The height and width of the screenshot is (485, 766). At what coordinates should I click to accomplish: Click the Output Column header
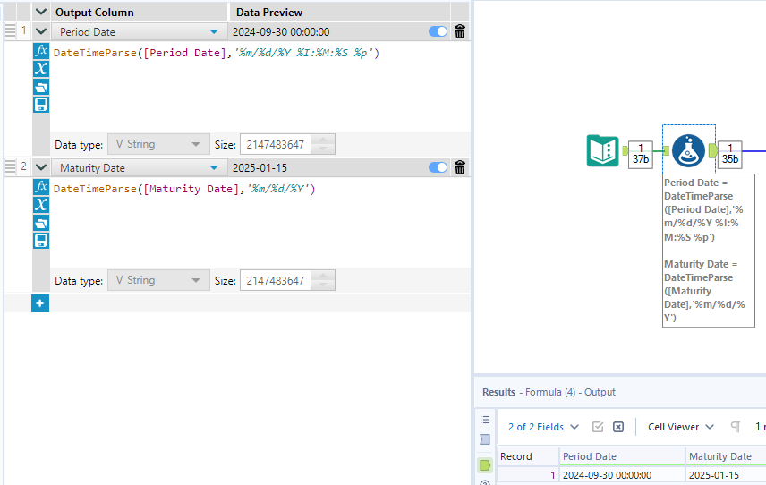[140, 13]
